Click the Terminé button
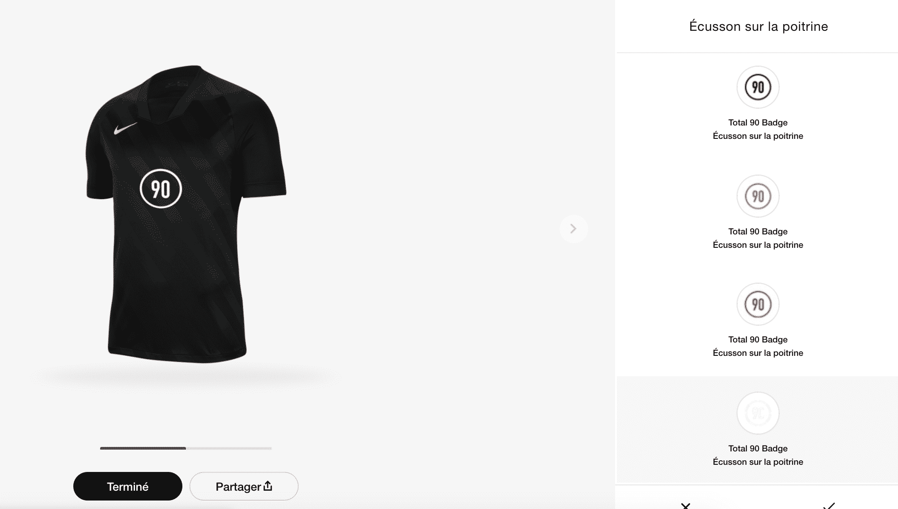 point(128,486)
